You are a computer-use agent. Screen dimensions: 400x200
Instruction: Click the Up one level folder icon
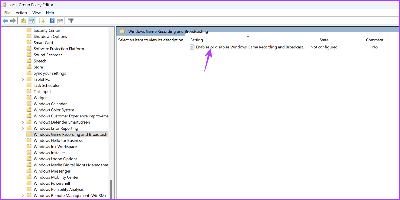24,21
